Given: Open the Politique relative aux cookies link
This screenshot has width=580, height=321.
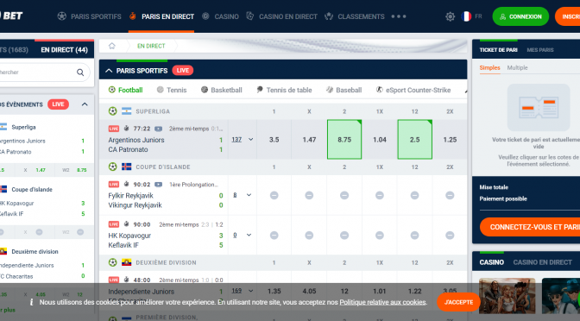Looking at the screenshot, I should 382,302.
